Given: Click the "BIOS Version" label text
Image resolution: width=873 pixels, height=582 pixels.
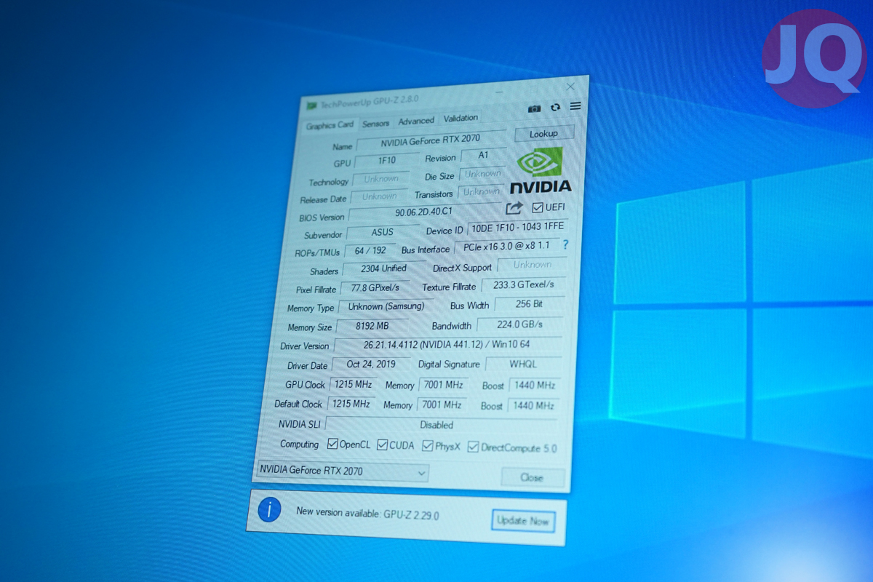Looking at the screenshot, I should click(x=322, y=218).
